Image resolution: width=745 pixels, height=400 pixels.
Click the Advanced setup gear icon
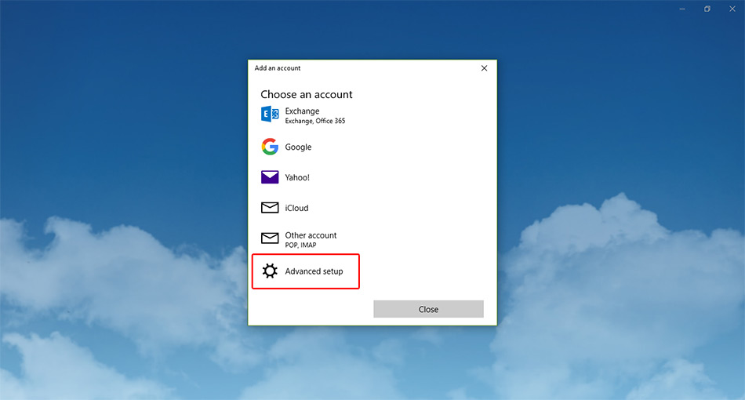pyautogui.click(x=270, y=271)
